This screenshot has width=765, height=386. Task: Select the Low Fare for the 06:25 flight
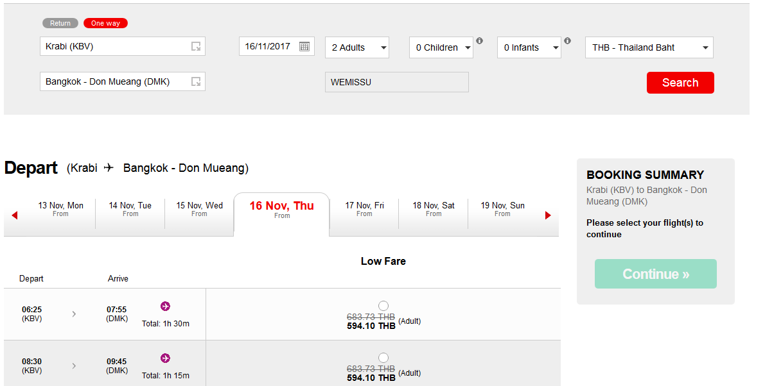(383, 306)
